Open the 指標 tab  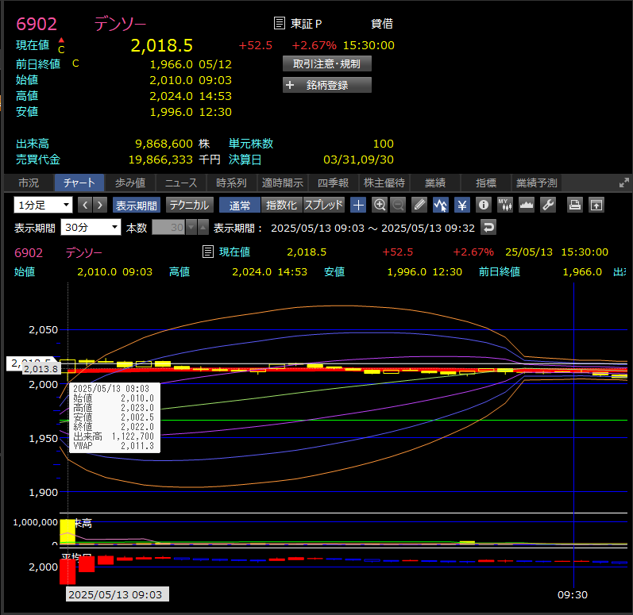point(485,183)
